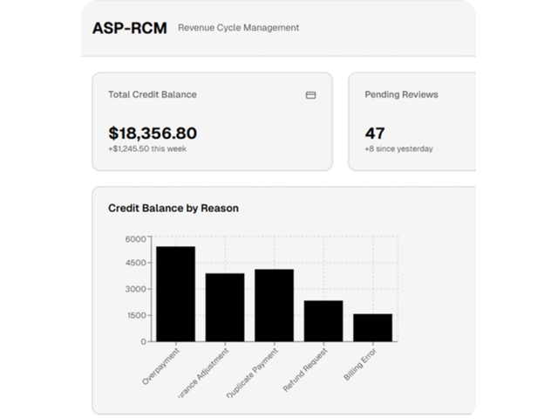Click the 3000 y-axis tick label
The width and height of the screenshot is (558, 419).
point(136,290)
